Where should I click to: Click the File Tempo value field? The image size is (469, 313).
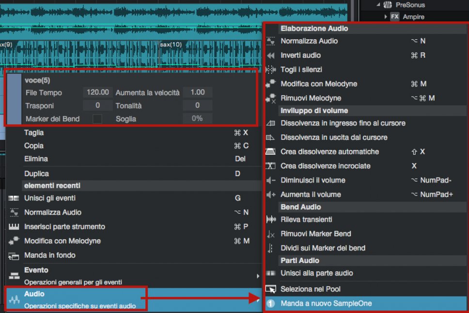click(x=97, y=92)
